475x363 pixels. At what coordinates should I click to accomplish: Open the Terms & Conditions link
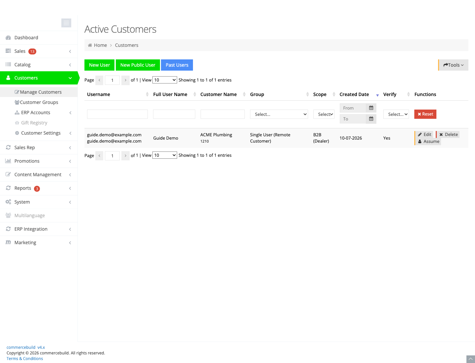[25, 359]
